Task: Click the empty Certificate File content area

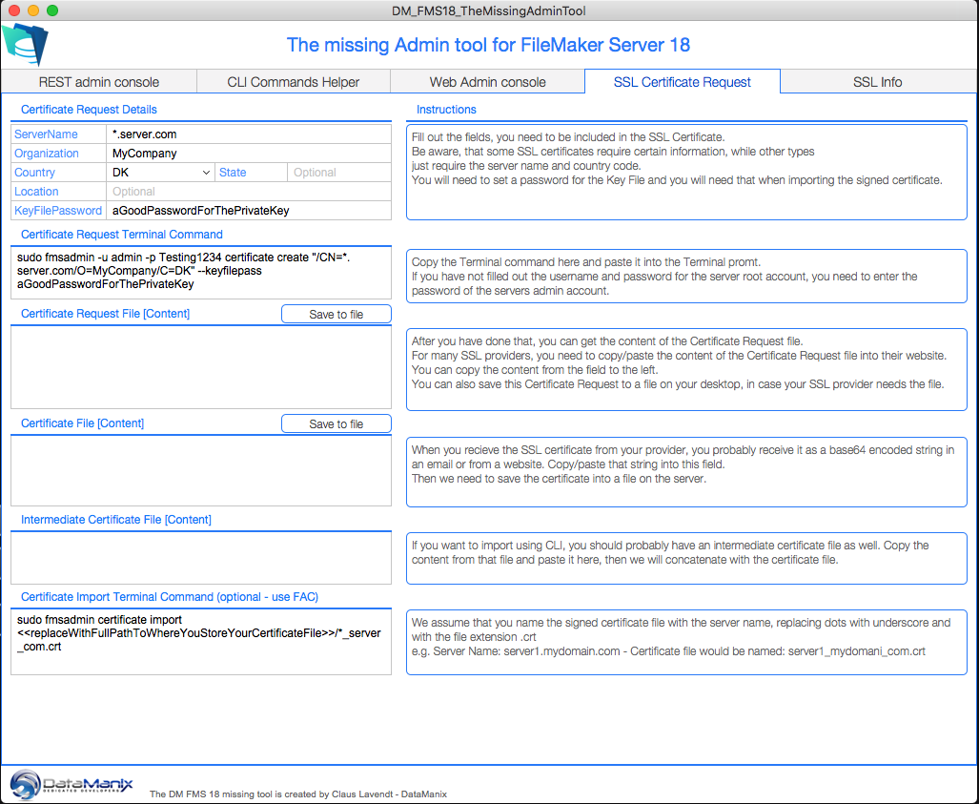Action: pyautogui.click(x=201, y=470)
